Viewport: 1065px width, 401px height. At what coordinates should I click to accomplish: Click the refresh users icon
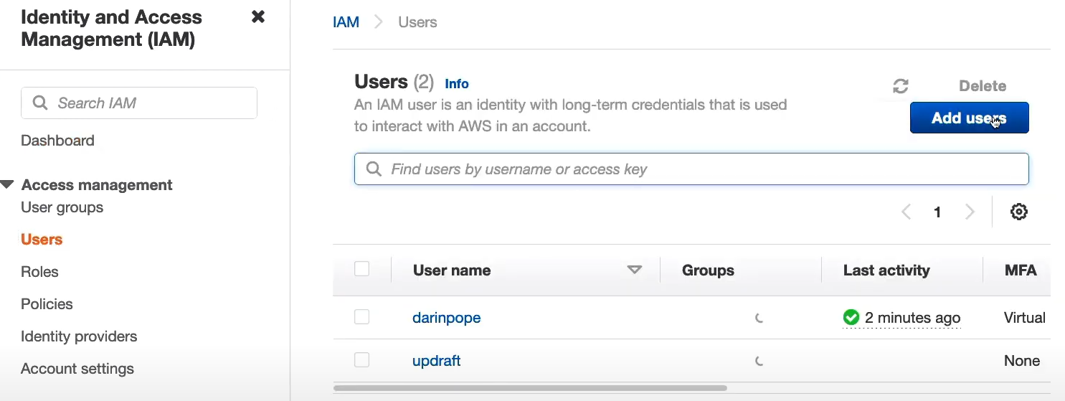[901, 86]
